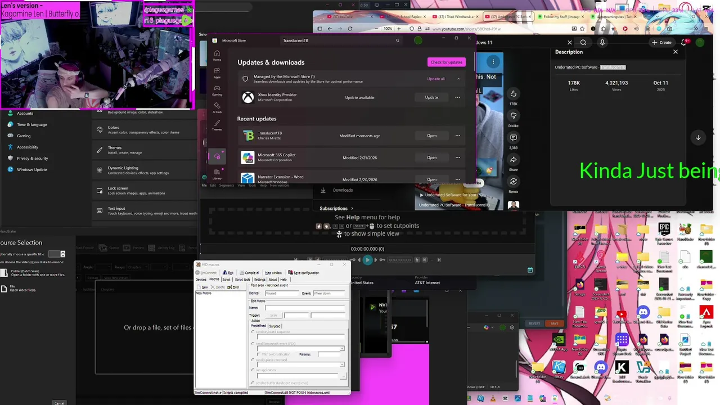Switch to Script tools tab in HID macros
Image resolution: width=720 pixels, height=405 pixels.
[242, 280]
